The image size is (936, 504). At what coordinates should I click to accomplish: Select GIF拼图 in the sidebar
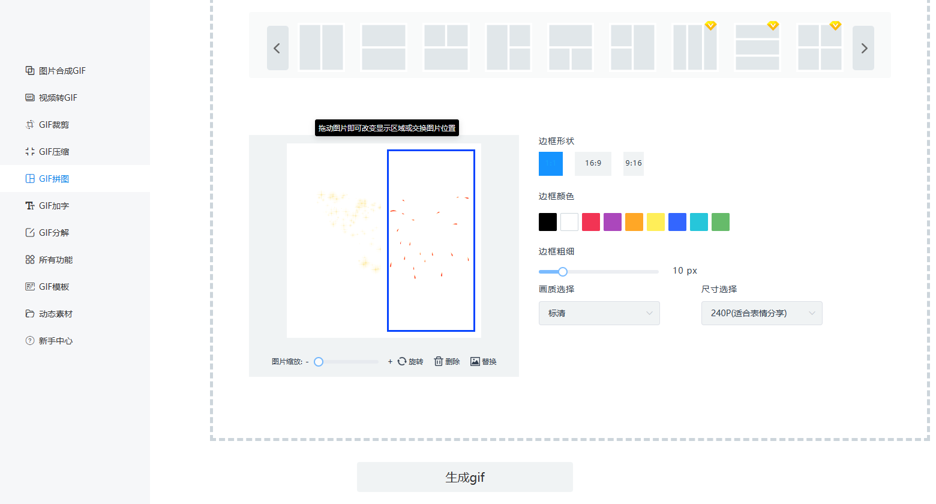[47, 179]
